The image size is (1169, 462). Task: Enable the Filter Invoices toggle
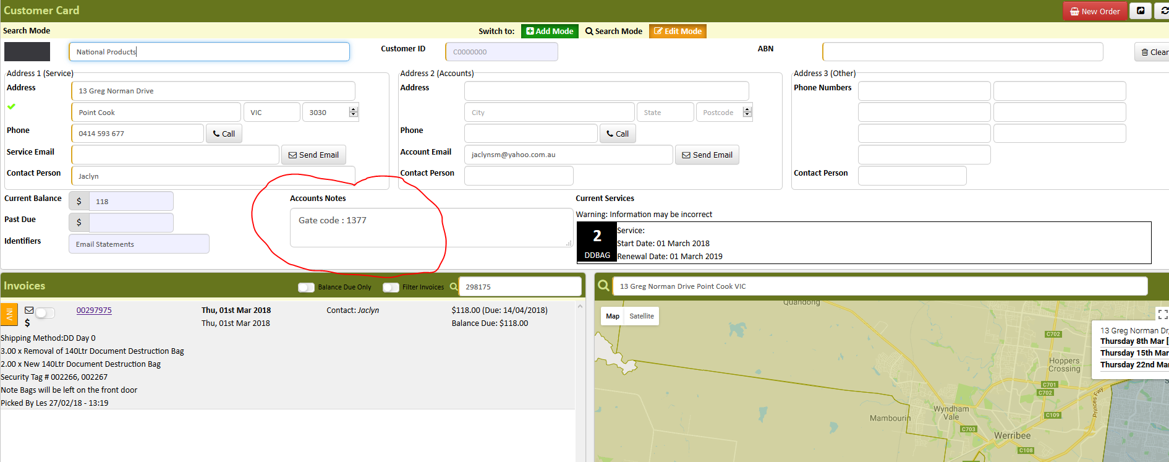coord(391,288)
